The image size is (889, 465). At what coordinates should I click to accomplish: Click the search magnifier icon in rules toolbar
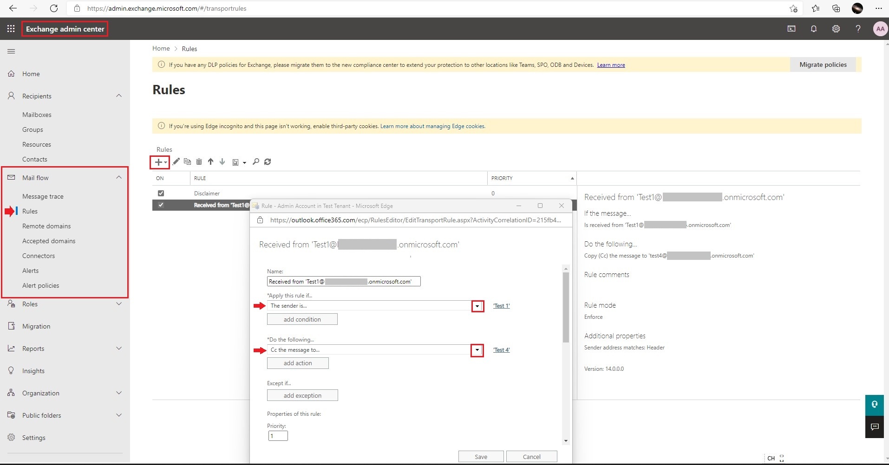255,161
